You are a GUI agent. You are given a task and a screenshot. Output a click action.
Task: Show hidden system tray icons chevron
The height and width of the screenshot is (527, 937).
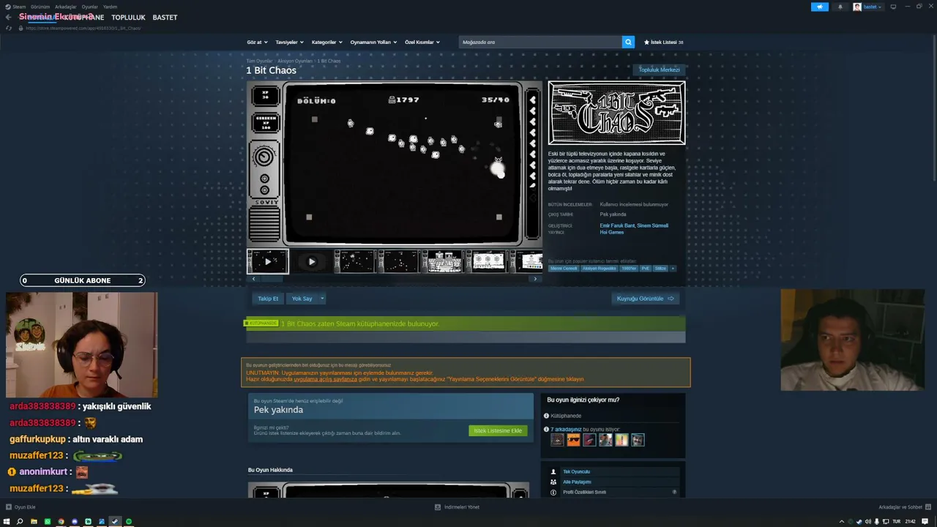842,521
